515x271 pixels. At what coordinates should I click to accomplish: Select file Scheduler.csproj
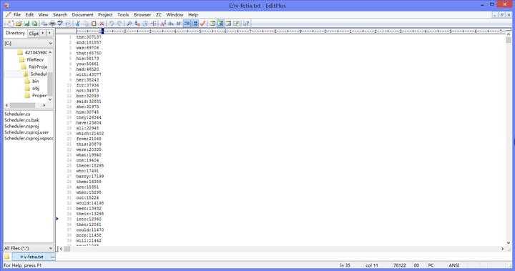21,126
